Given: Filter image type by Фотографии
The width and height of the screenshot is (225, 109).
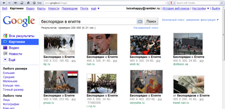Looking at the screenshot, I should (11, 104).
